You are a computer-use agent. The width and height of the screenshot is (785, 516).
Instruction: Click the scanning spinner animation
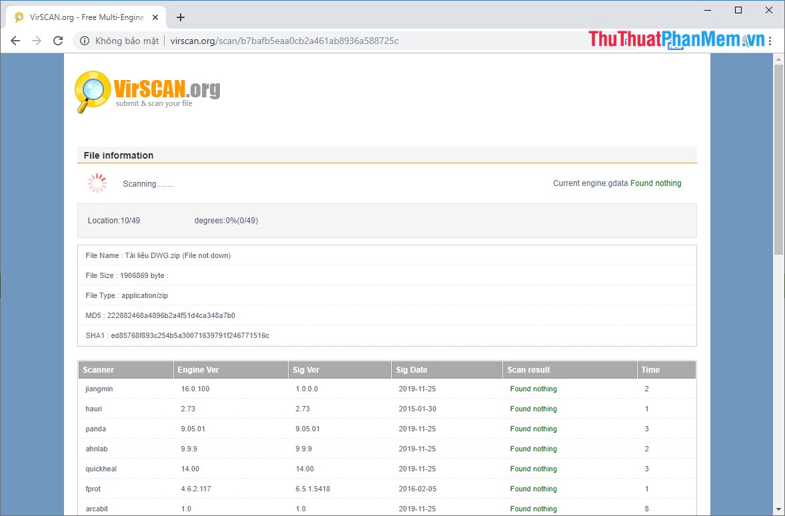(97, 183)
